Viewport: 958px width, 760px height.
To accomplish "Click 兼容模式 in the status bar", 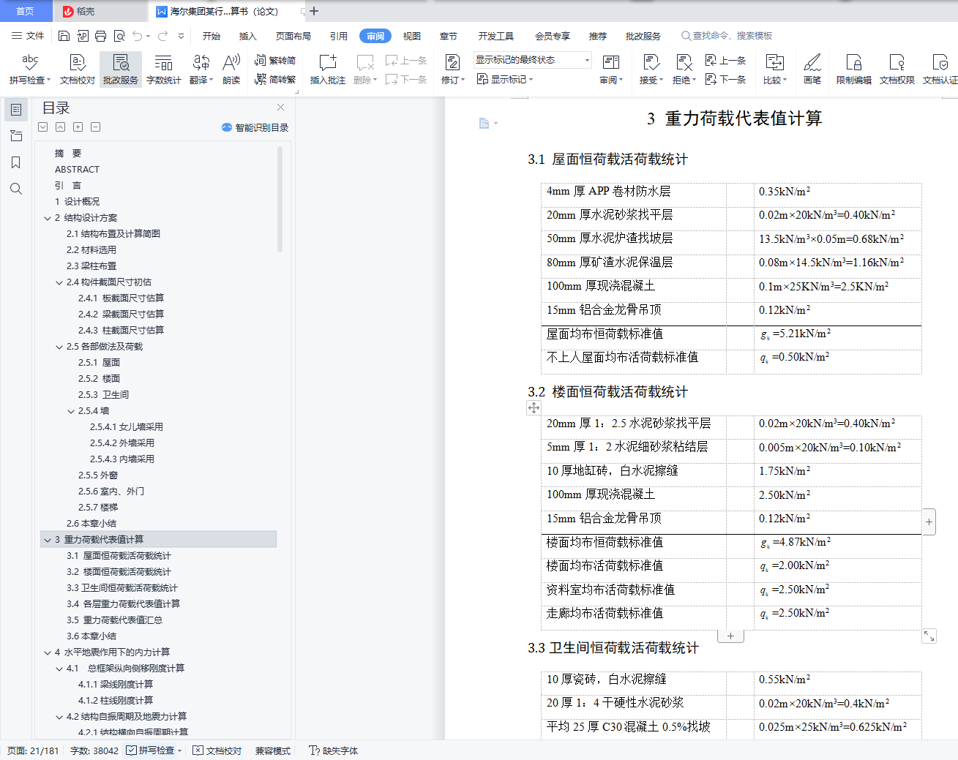I will point(273,750).
